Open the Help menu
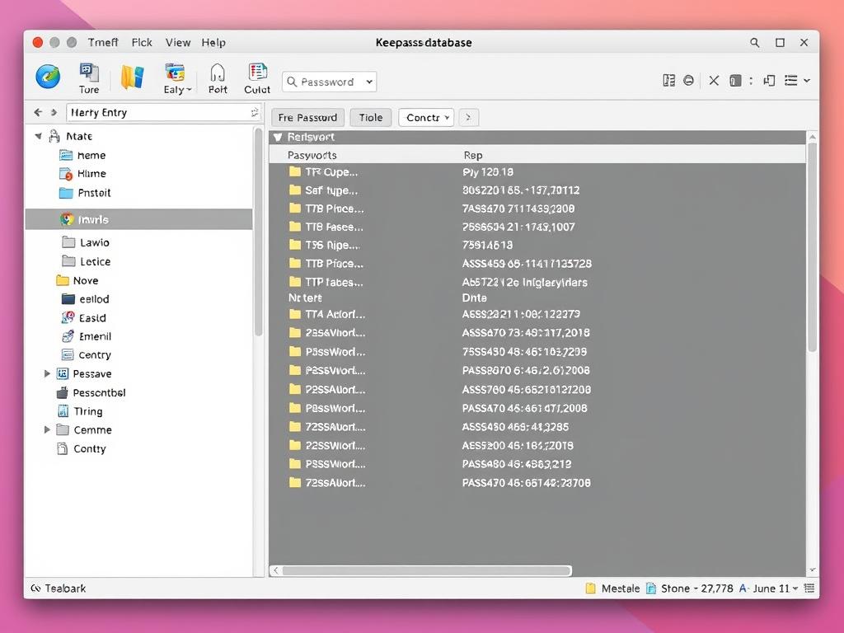 (213, 43)
